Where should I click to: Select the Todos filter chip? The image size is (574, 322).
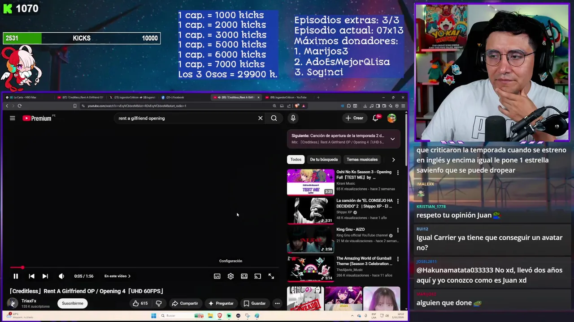pos(296,160)
